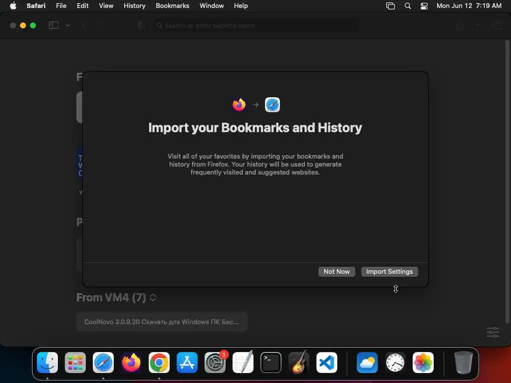Screen dimensions: 511x383
Task: Open Spotlight search icon
Action: point(408,6)
